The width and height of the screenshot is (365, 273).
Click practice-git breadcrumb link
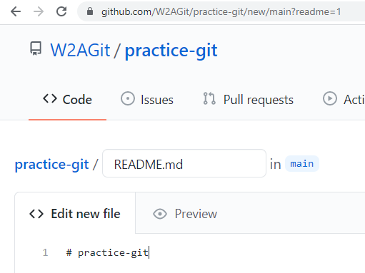pos(51,165)
